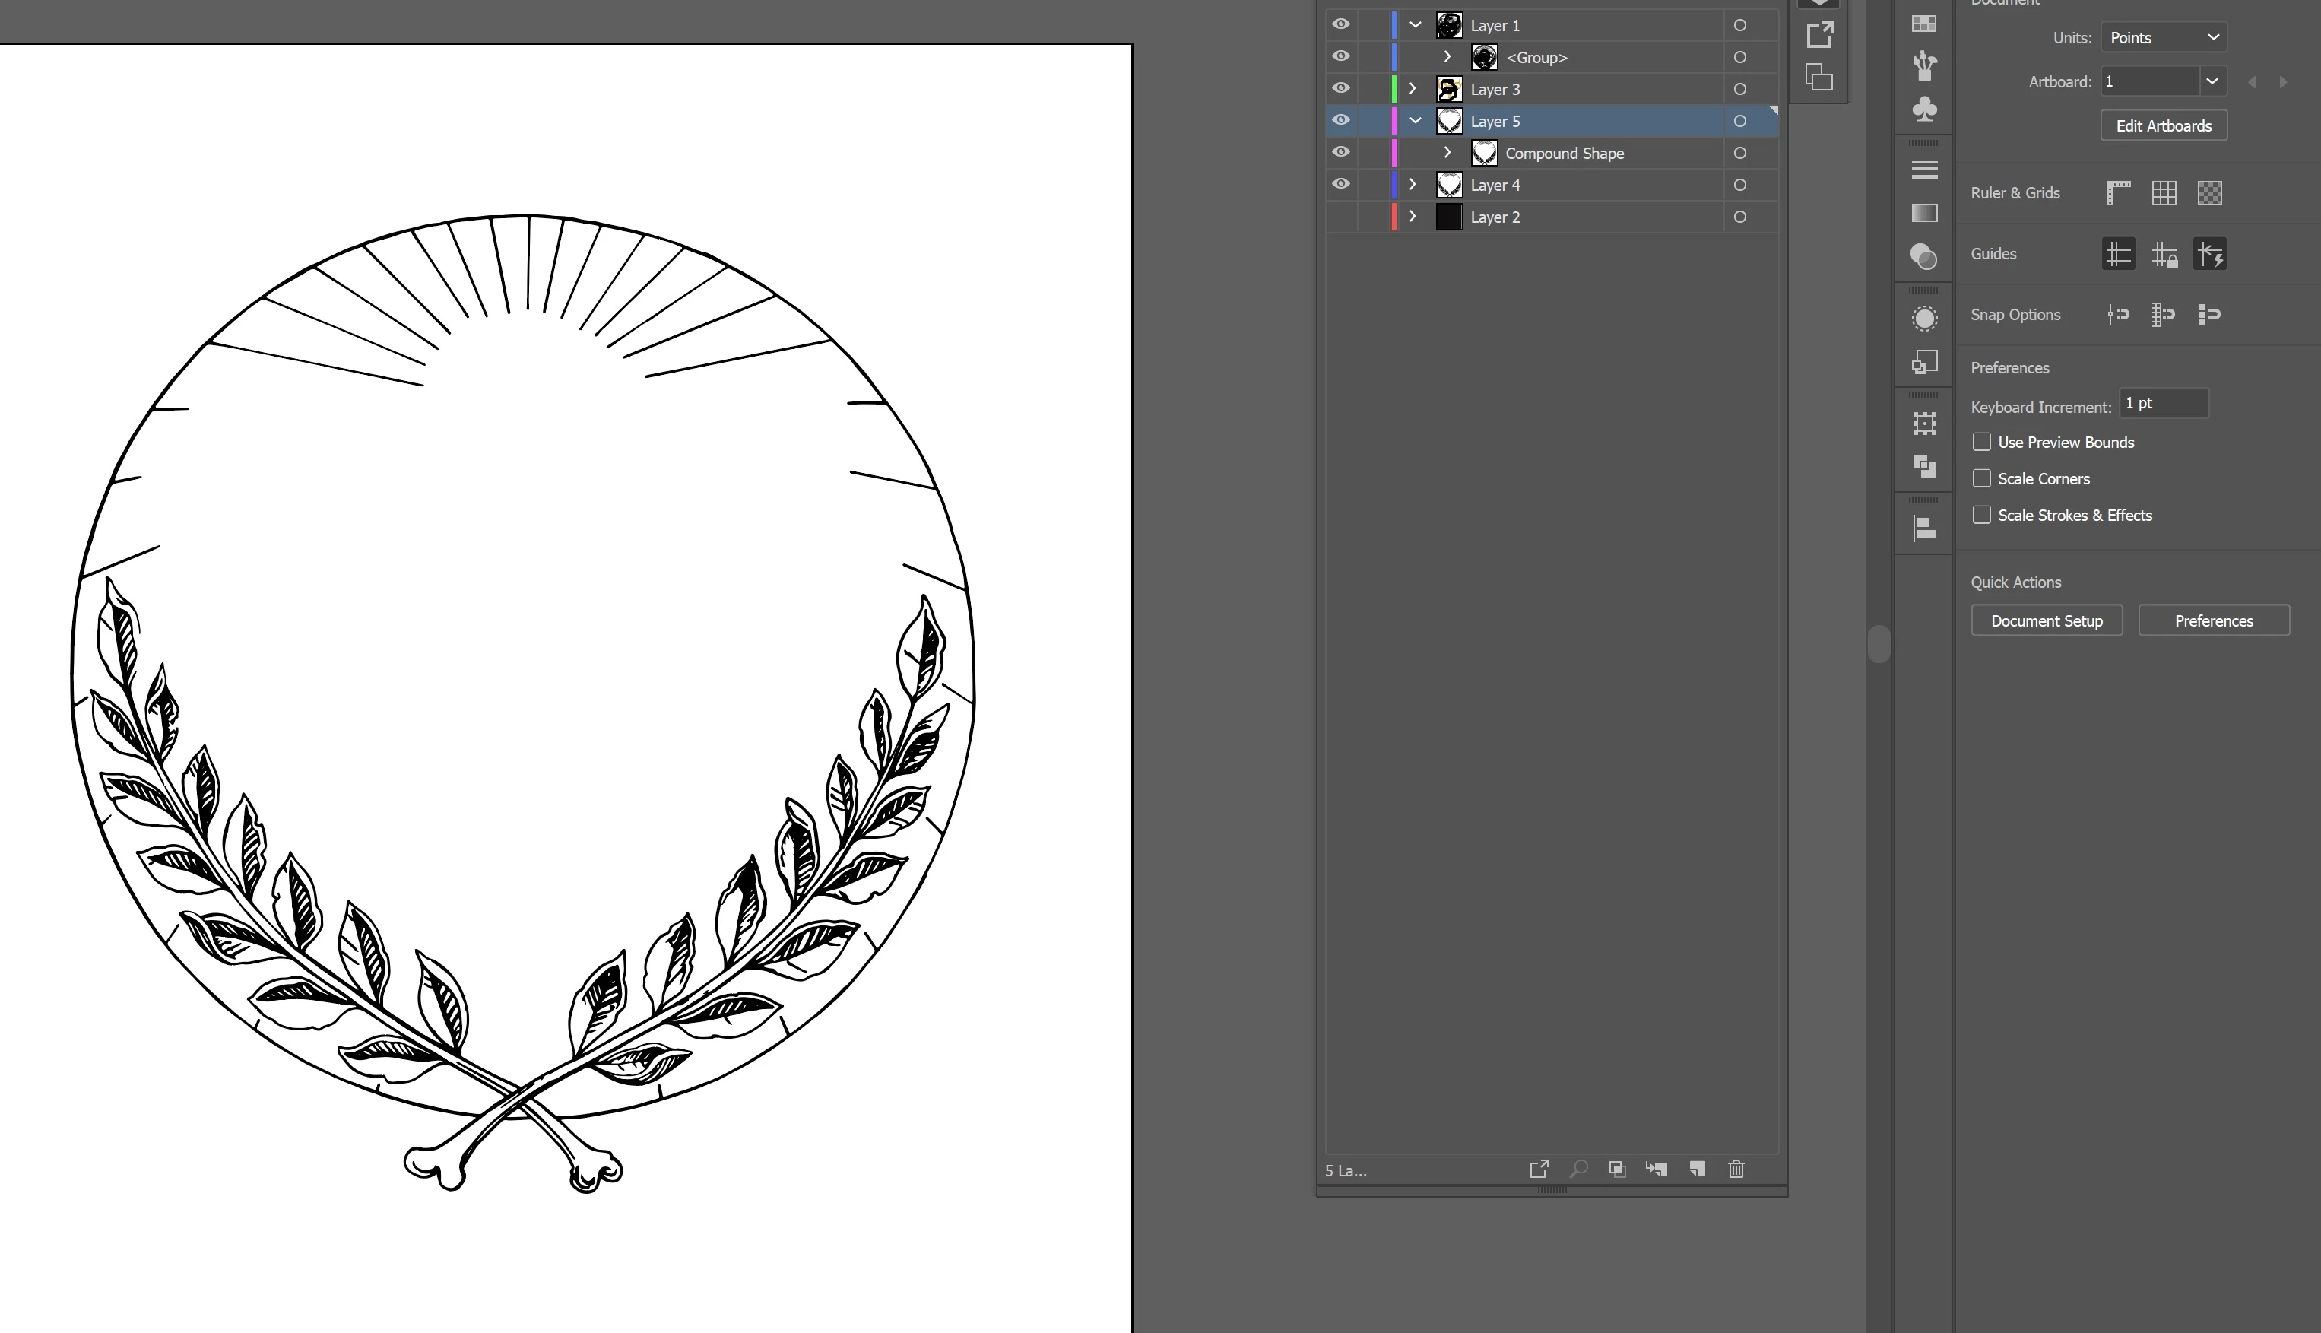Open the Pathfinder panel icon

click(x=1925, y=466)
